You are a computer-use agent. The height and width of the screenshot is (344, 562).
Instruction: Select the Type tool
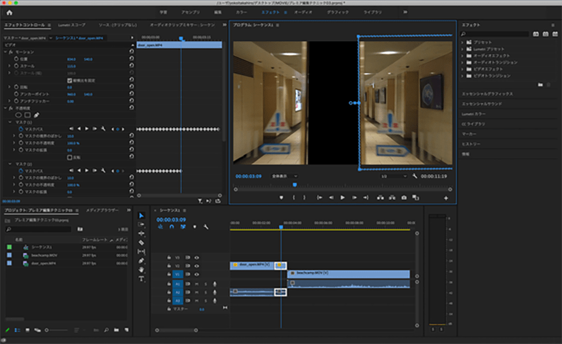[x=141, y=278]
